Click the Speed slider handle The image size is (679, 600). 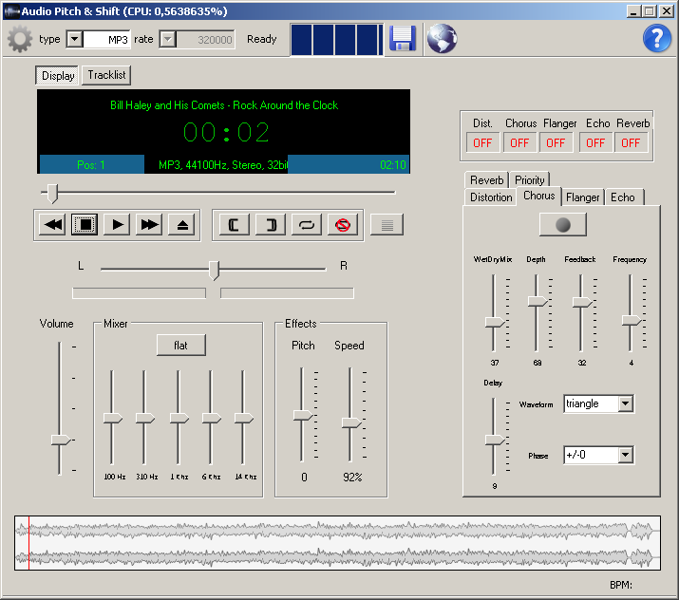tap(351, 423)
